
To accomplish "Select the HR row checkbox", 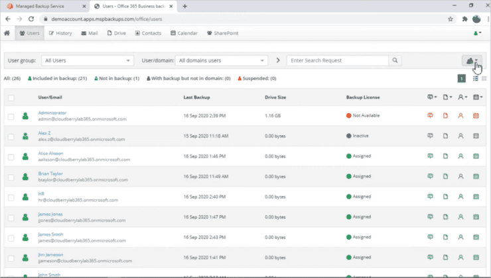I will (x=11, y=198).
